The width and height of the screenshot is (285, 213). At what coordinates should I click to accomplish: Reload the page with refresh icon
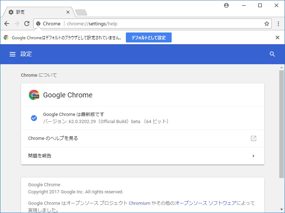coord(27,24)
